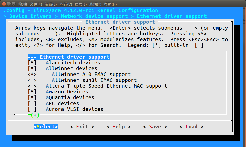Enable Altera Triple-Speed Ethernet MAC support
This screenshot has height=147, width=246.
click(x=32, y=86)
